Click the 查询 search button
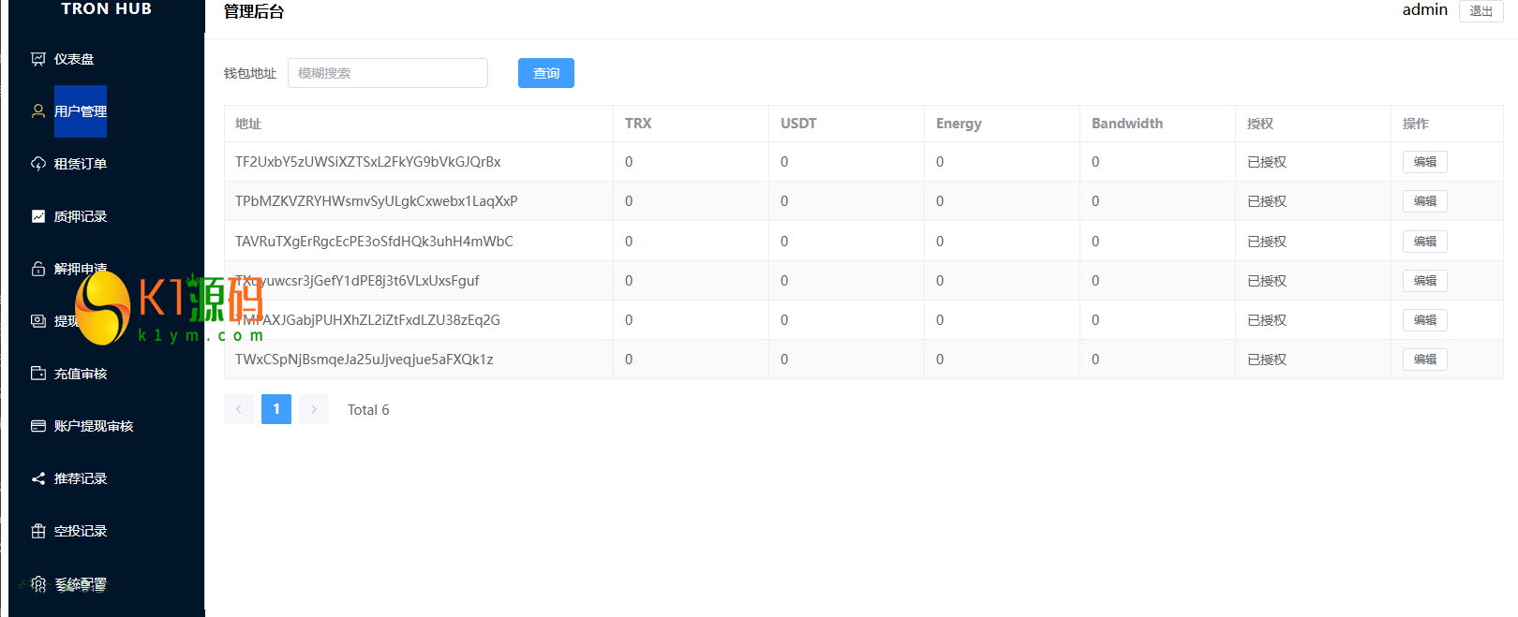This screenshot has width=1518, height=617. (x=546, y=73)
